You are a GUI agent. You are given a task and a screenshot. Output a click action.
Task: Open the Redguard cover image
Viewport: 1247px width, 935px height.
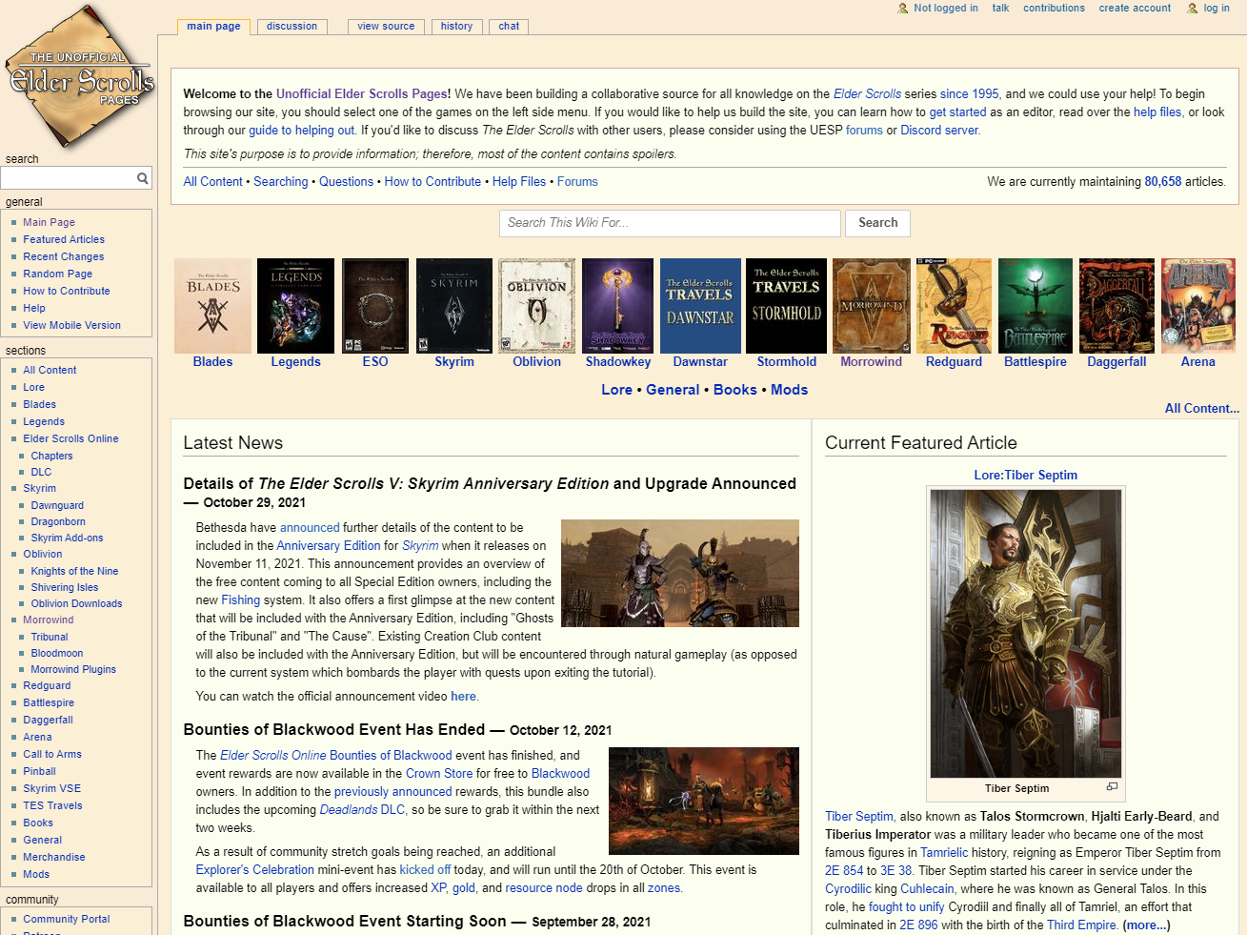tap(954, 306)
